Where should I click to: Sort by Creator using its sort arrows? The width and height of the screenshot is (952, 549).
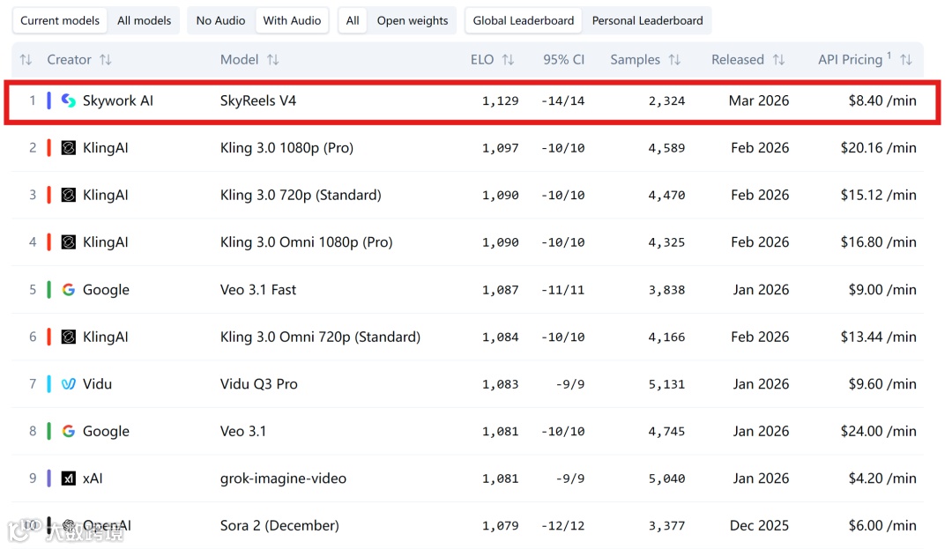pyautogui.click(x=106, y=59)
